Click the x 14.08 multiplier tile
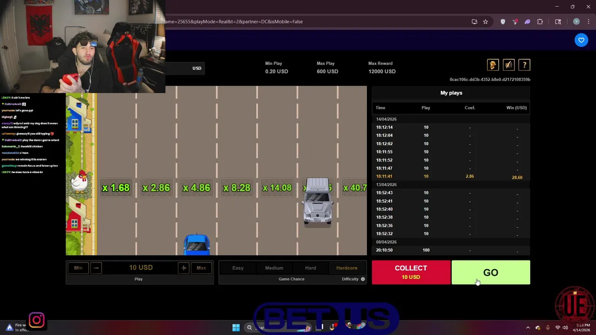Viewport: 596px width, 335px height. point(277,188)
